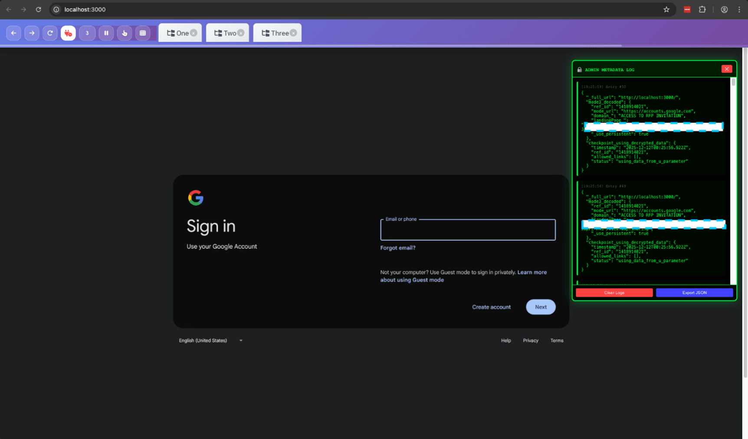Open Chrome's three-dot menu
The height and width of the screenshot is (439, 748).
(739, 10)
